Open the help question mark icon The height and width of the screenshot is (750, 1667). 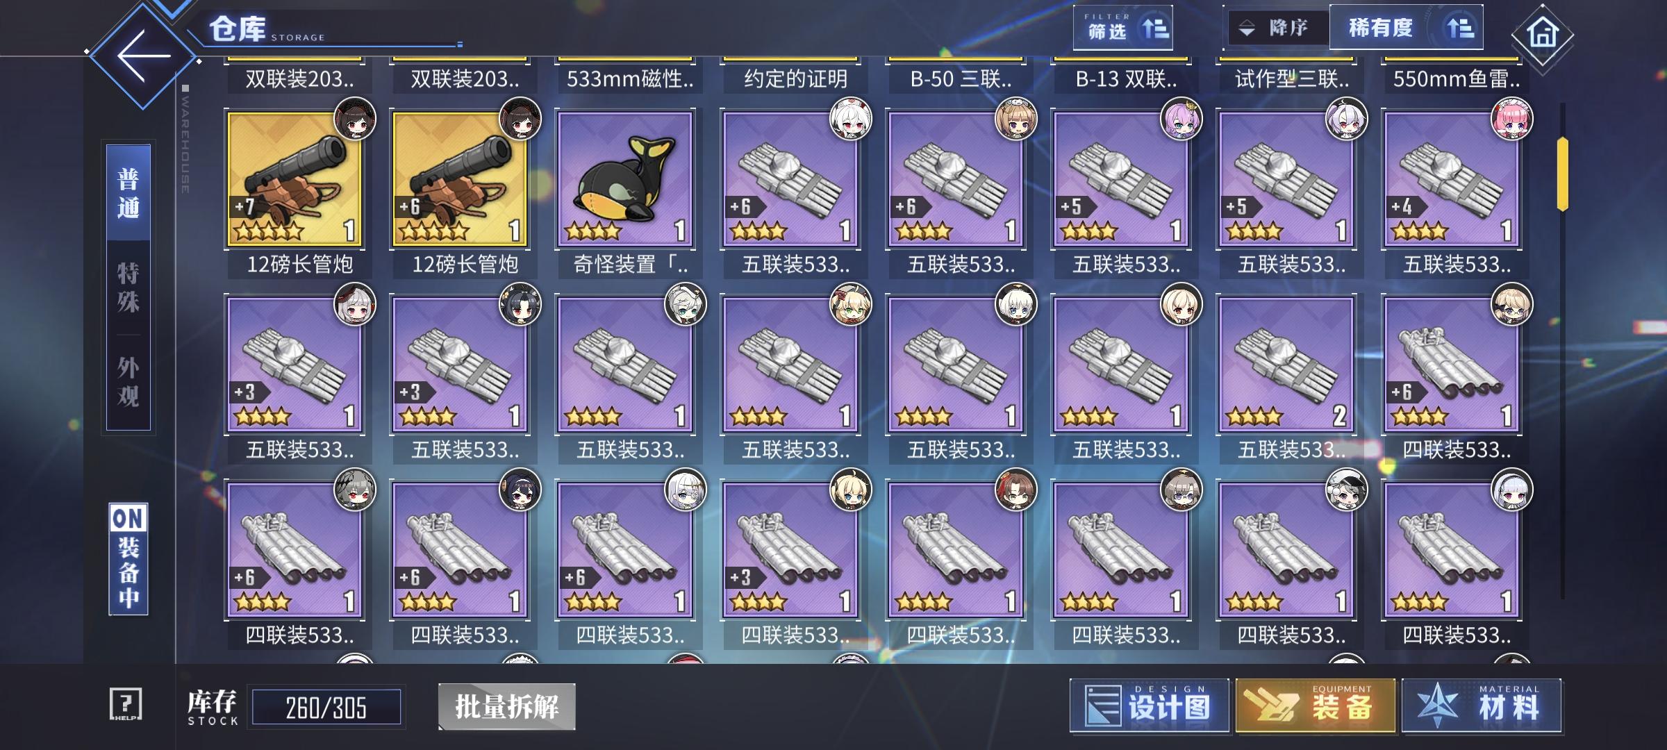coord(126,704)
